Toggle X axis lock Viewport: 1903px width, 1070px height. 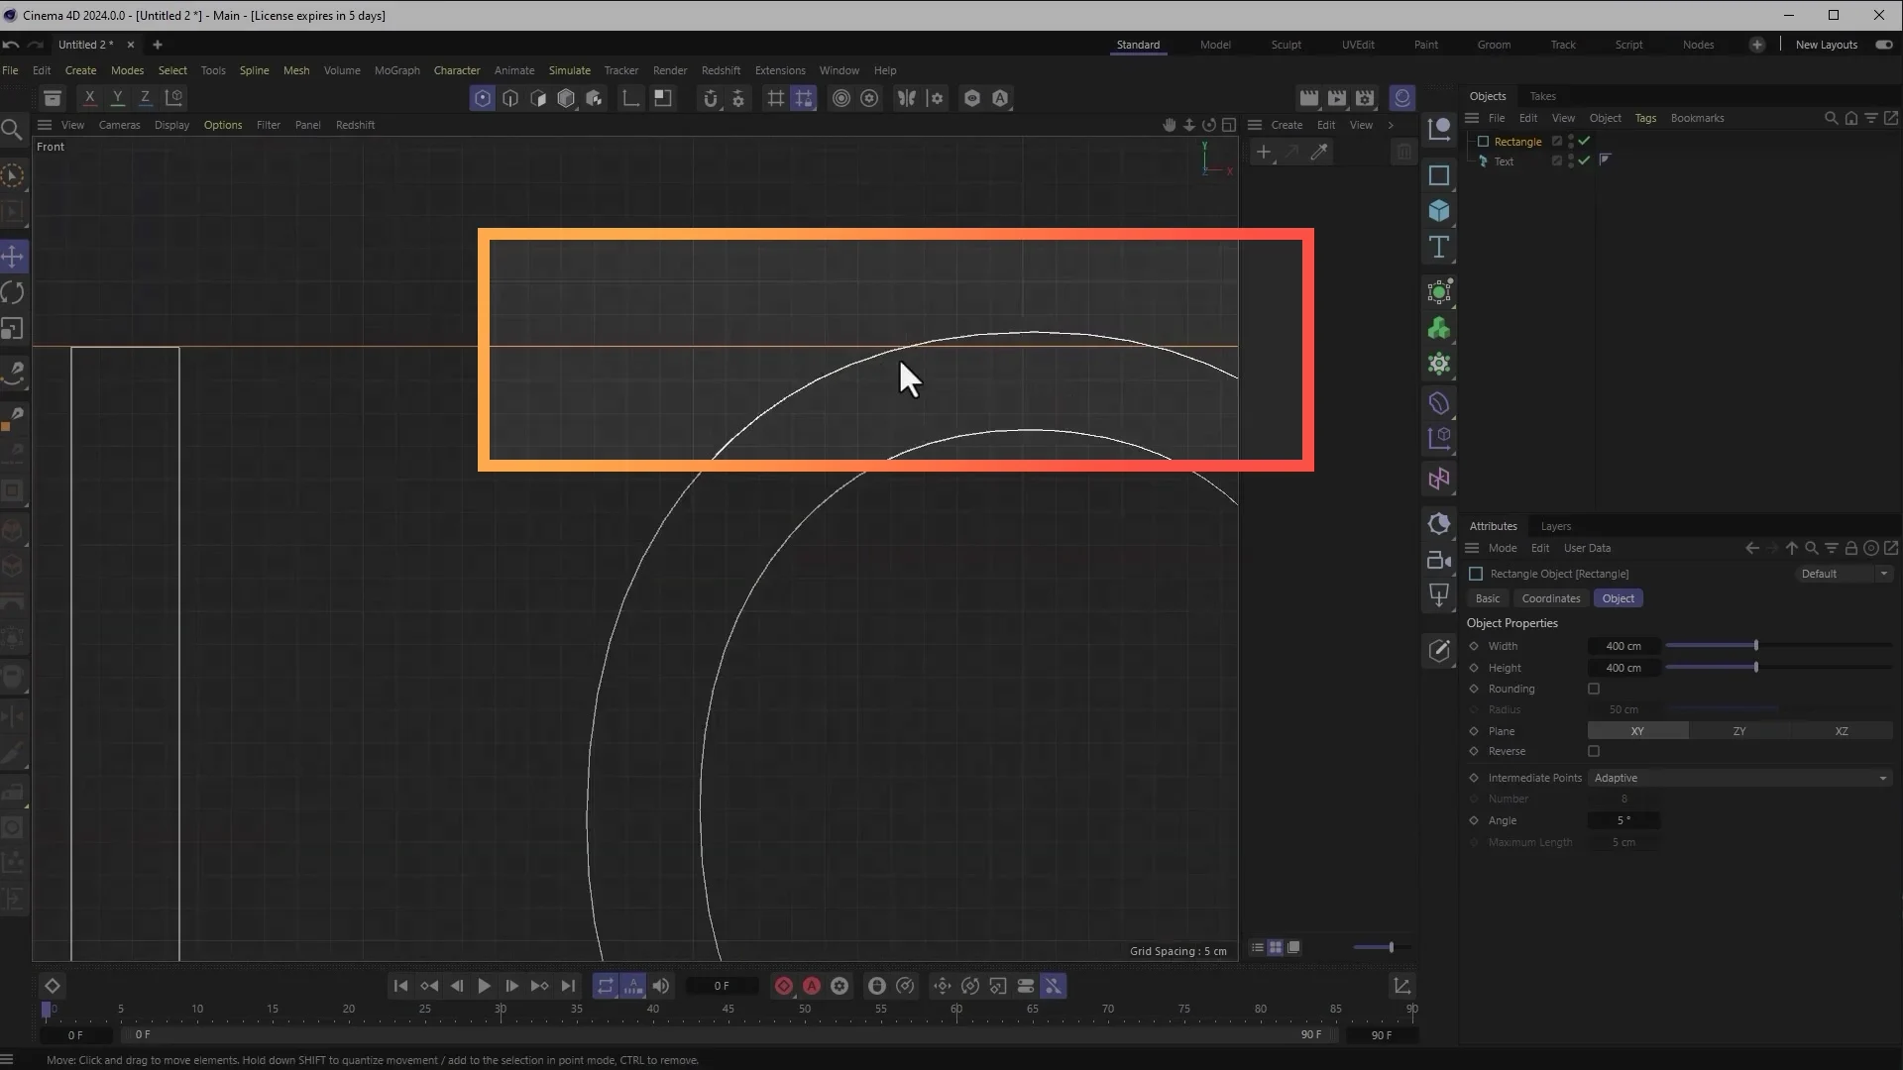point(89,97)
